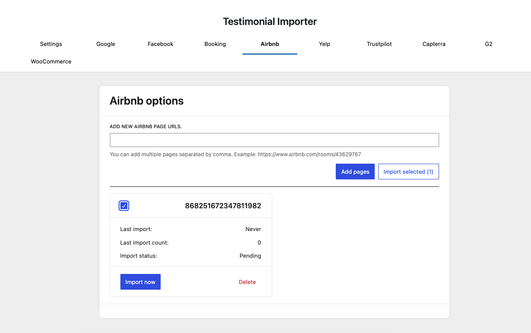
Task: Open the Trustpilot tab
Action: coord(379,44)
